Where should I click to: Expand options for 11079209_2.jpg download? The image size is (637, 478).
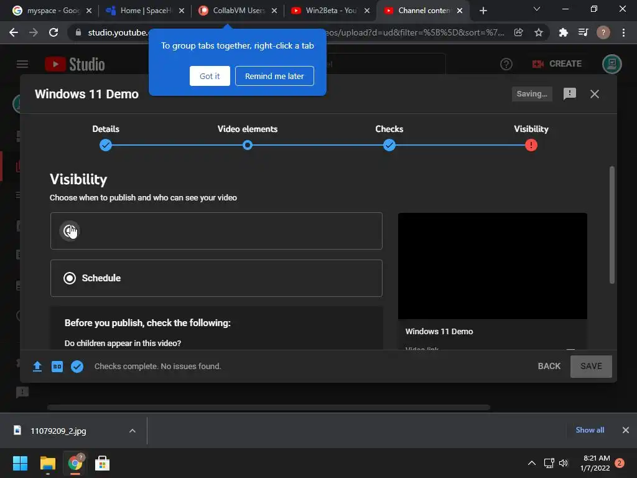pos(132,431)
